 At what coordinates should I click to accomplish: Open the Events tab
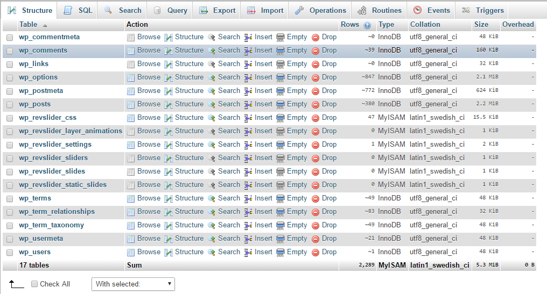[x=432, y=10]
